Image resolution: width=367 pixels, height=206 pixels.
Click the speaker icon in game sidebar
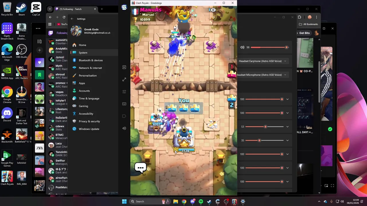pyautogui.click(x=124, y=128)
